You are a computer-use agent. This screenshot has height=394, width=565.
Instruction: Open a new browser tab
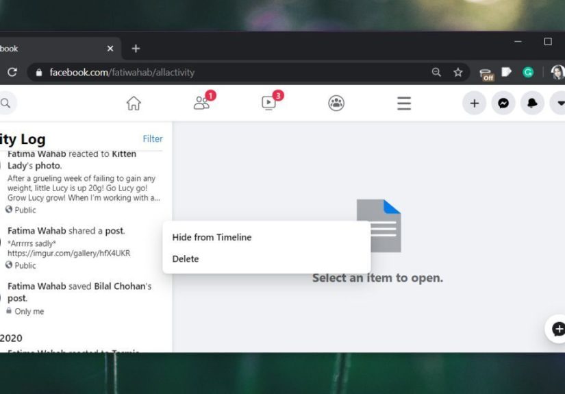tap(136, 48)
